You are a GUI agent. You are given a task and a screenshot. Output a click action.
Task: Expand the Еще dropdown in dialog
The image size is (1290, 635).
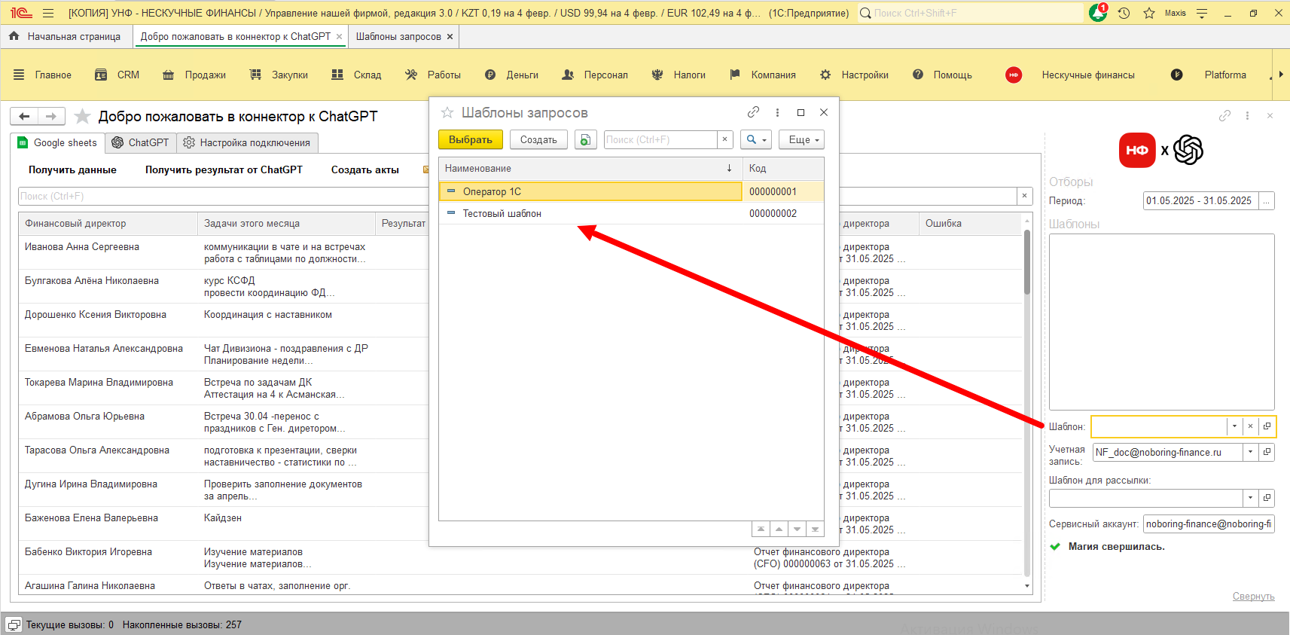tap(804, 140)
